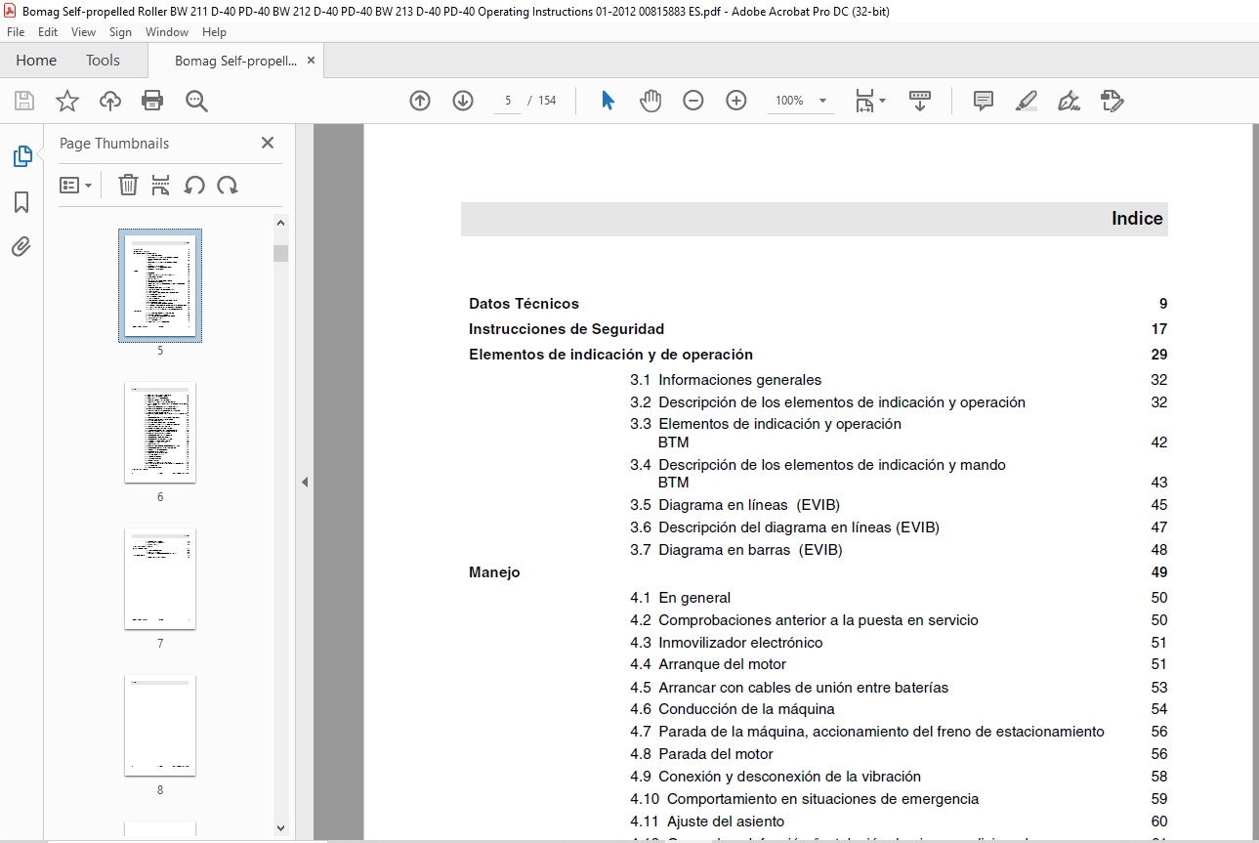Rotate pages clockwise icon

[x=228, y=185]
